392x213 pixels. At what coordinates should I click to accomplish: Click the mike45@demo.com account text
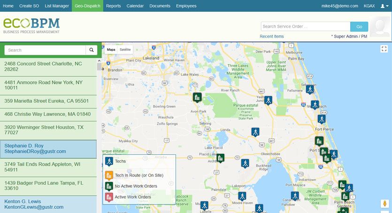pyautogui.click(x=340, y=6)
